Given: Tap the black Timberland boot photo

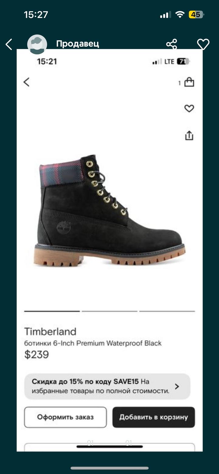Looking at the screenshot, I should (109, 211).
